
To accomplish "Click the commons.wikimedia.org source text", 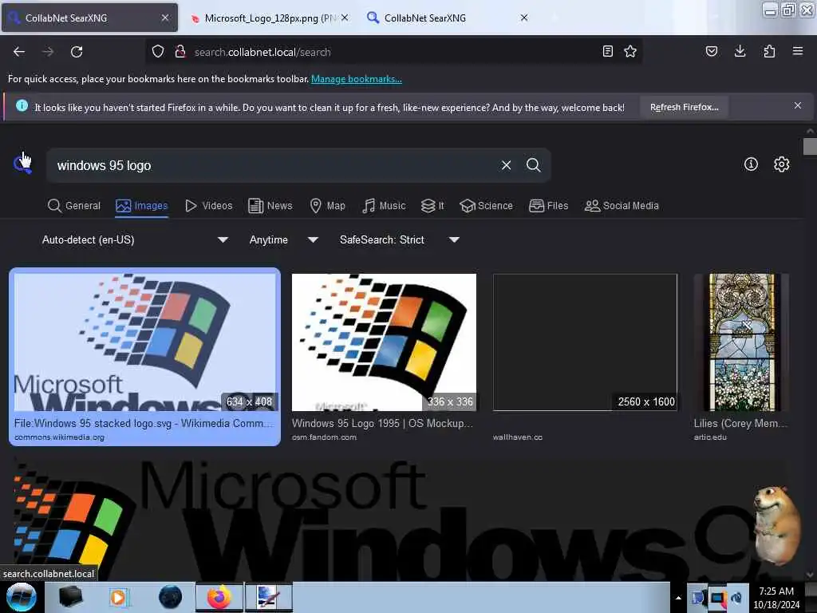I will click(59, 437).
